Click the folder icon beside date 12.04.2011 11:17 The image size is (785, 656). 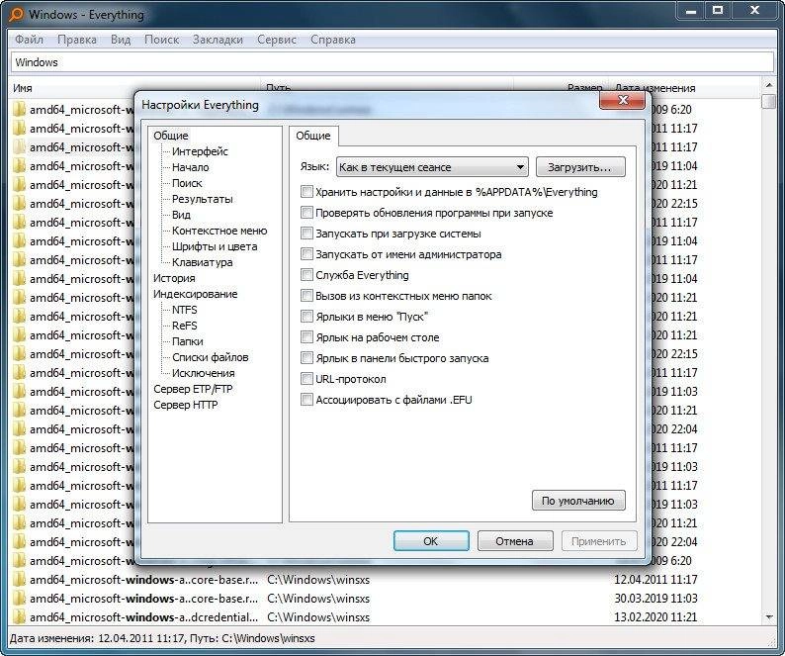tap(19, 580)
